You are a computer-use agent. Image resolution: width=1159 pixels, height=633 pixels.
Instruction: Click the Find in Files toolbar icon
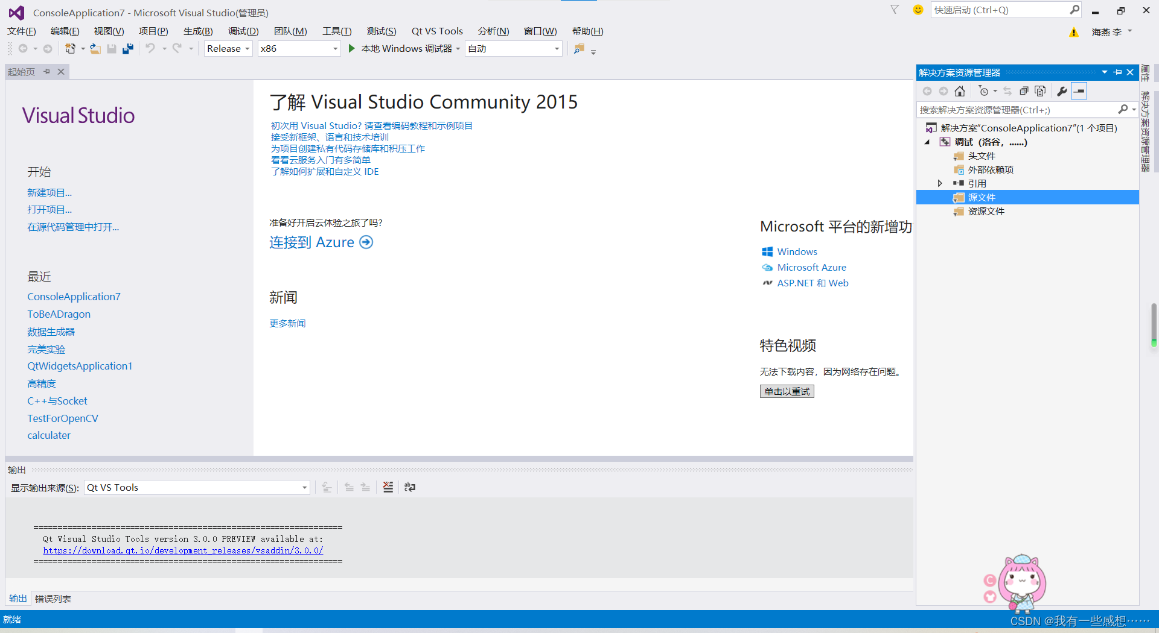tap(579, 49)
